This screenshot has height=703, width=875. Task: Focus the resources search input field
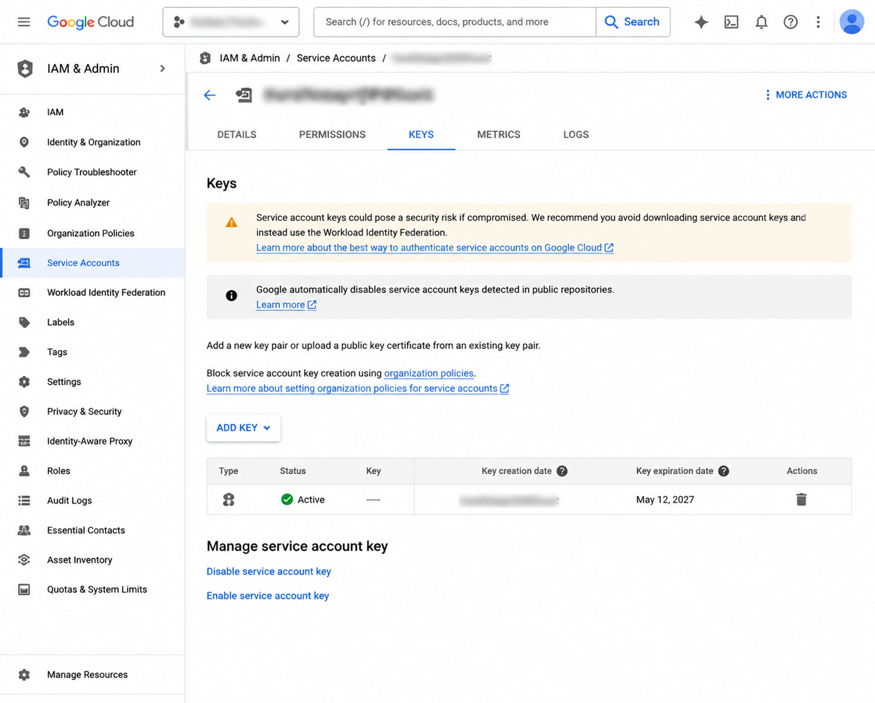point(455,22)
